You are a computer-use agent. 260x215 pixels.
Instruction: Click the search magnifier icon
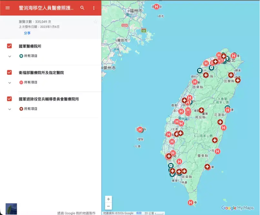(x=82, y=8)
